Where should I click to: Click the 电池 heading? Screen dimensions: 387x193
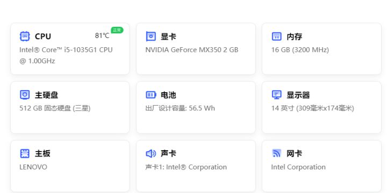tap(168, 95)
